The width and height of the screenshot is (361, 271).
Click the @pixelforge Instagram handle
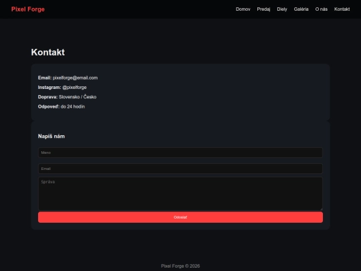(x=74, y=88)
